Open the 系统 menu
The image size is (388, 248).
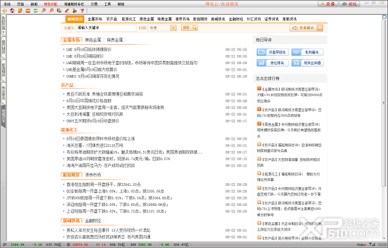(x=7, y=5)
